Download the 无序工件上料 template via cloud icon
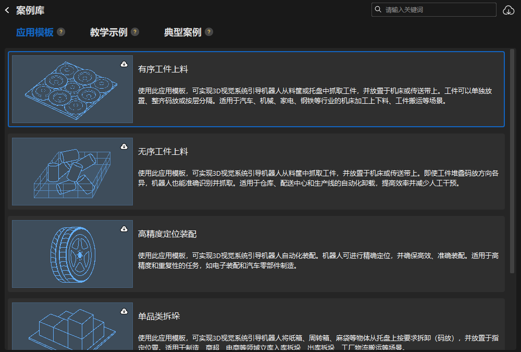Screen dimensions: 521x352 pyautogui.click(x=124, y=147)
